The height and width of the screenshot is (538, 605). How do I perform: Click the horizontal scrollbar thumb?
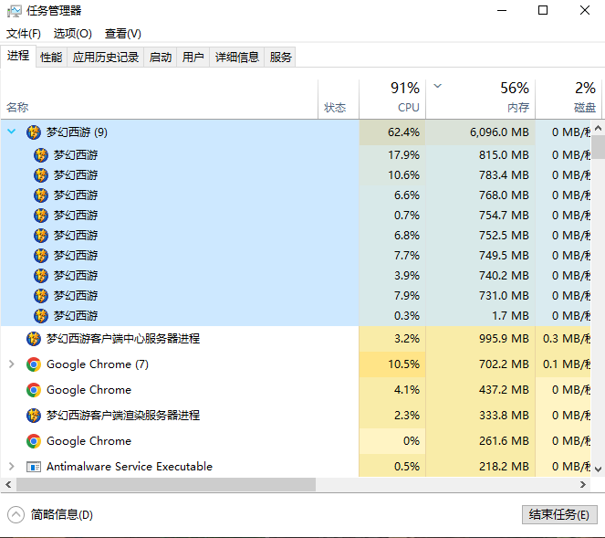(x=166, y=484)
